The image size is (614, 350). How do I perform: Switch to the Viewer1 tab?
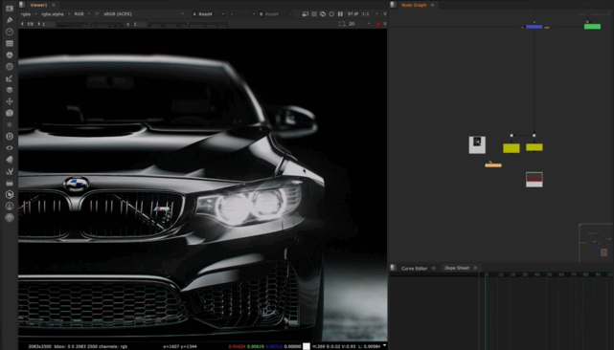click(x=38, y=5)
